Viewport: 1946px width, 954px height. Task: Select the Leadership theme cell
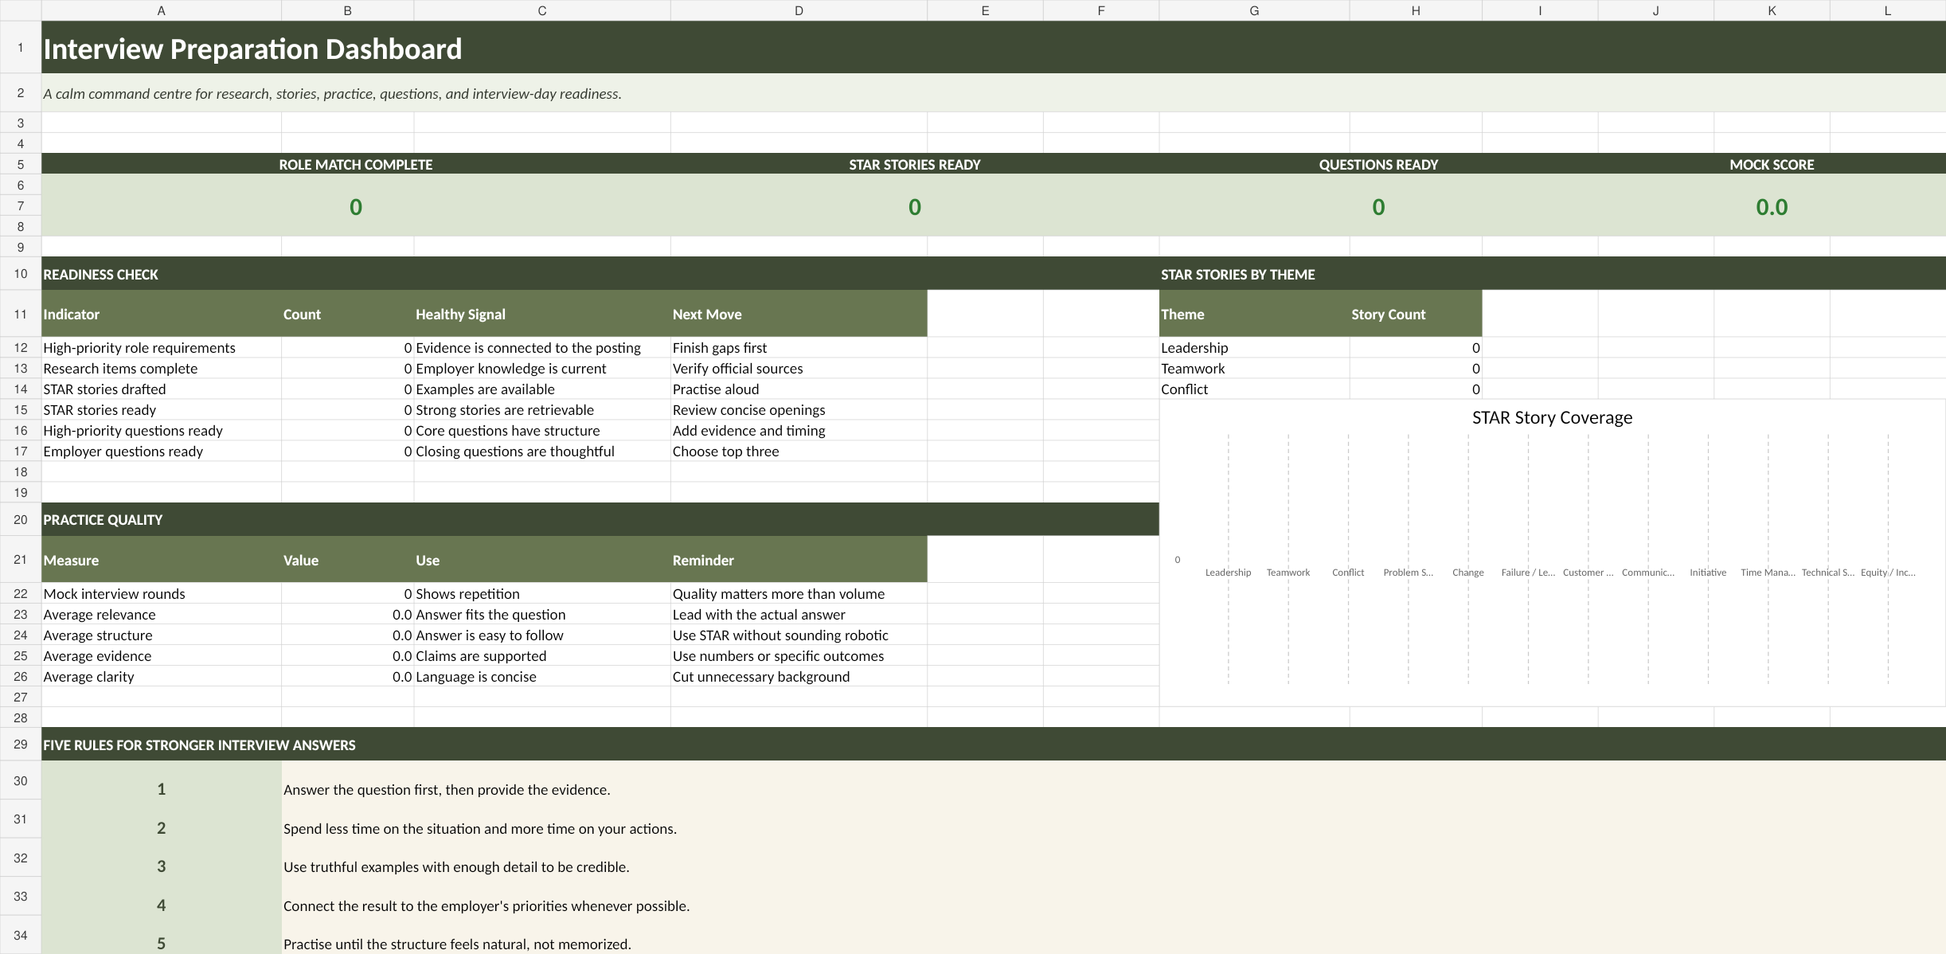(x=1254, y=348)
